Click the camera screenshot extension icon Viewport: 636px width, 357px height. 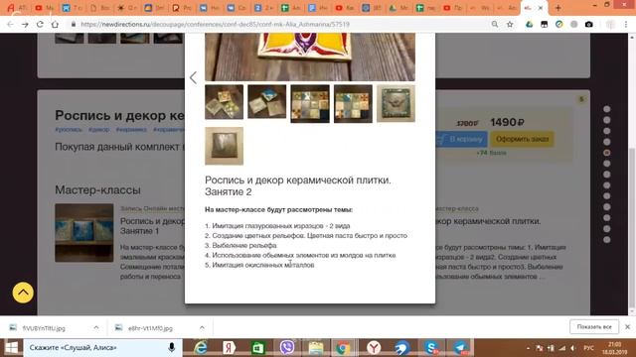click(589, 24)
